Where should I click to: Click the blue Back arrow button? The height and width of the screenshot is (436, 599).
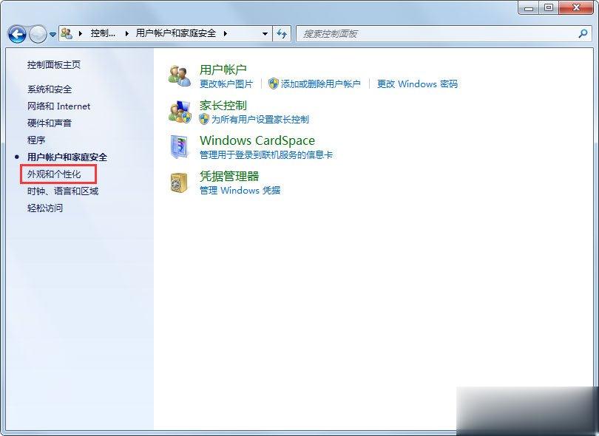(17, 34)
